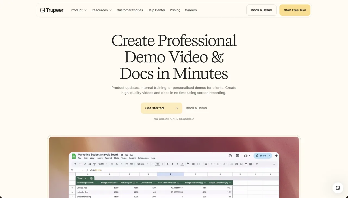Click the insert link icon

tap(232, 164)
